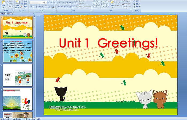Open the Font dialog box launcher

pyautogui.click(x=56, y=11)
